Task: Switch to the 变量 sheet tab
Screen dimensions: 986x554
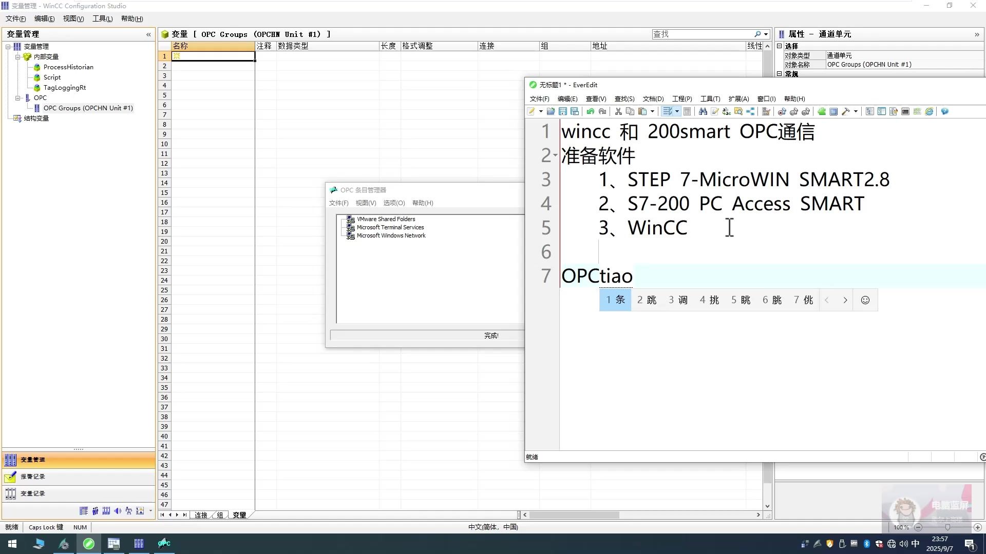Action: (239, 515)
